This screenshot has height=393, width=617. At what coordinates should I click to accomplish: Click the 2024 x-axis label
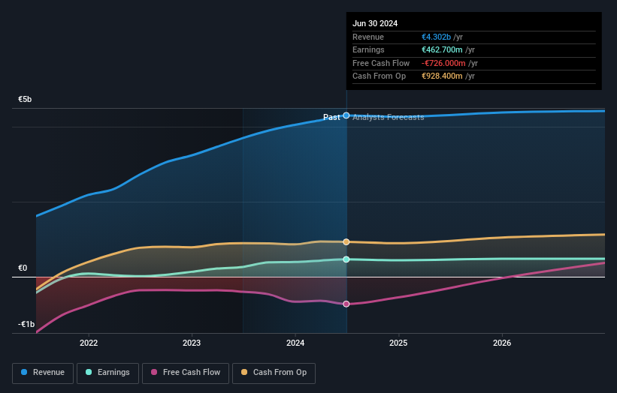295,343
